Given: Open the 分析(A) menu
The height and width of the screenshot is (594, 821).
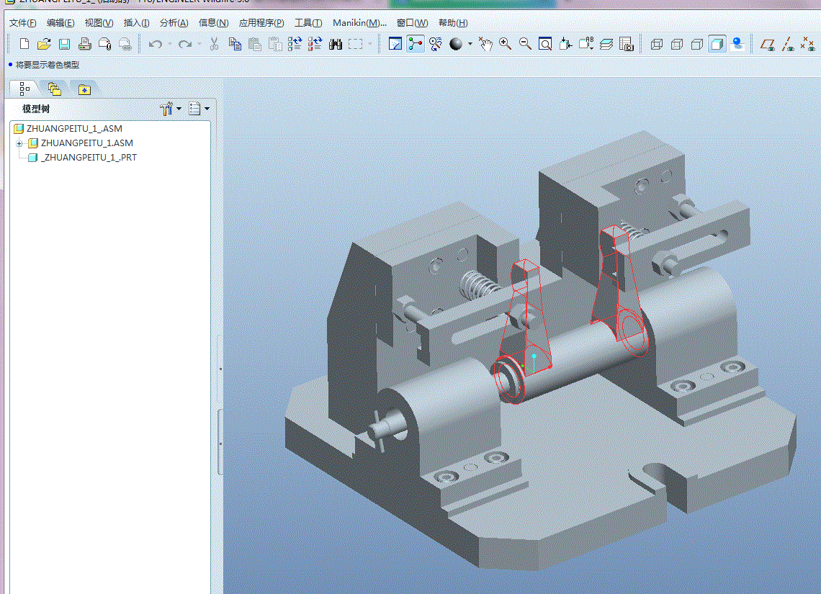Looking at the screenshot, I should tap(174, 23).
